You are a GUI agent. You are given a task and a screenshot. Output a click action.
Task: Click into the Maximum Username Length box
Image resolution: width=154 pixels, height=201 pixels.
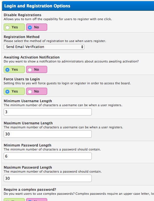pyautogui.click(x=48, y=134)
